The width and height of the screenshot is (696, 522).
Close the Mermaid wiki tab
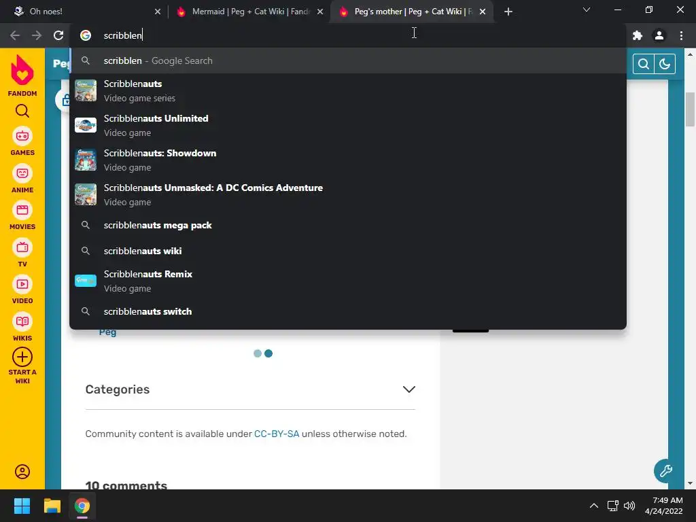point(320,12)
